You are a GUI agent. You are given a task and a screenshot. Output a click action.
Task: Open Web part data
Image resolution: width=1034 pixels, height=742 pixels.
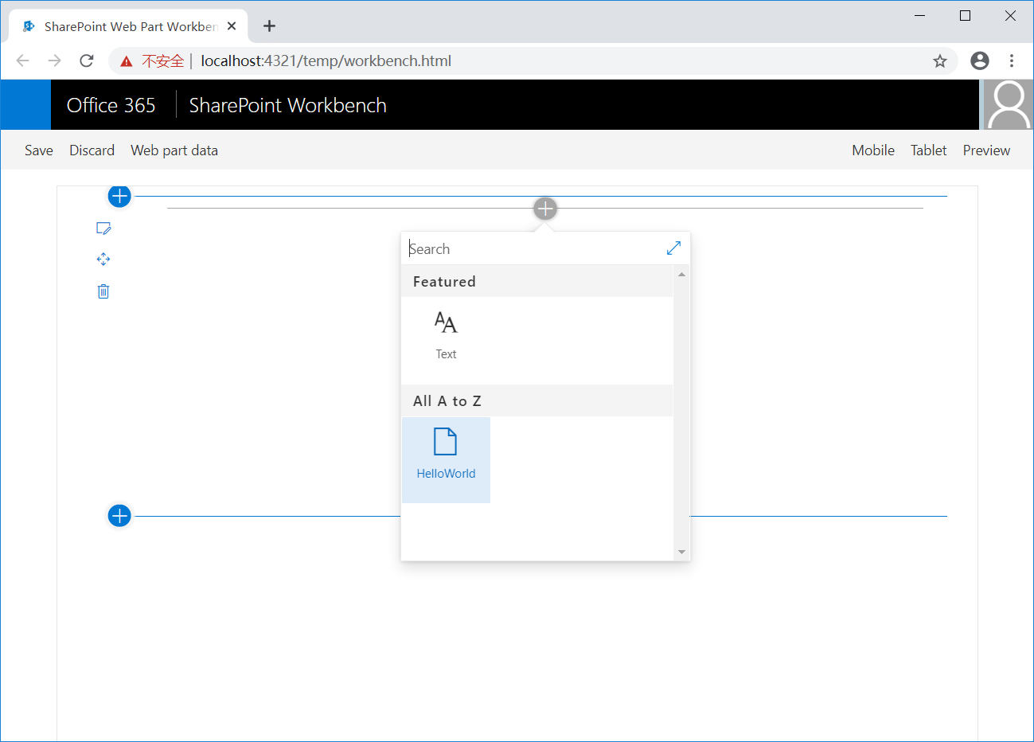pos(174,150)
